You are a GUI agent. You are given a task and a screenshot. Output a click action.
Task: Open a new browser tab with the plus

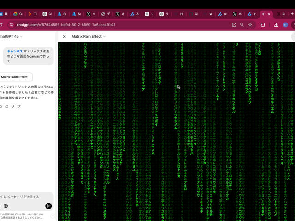coord(292,14)
